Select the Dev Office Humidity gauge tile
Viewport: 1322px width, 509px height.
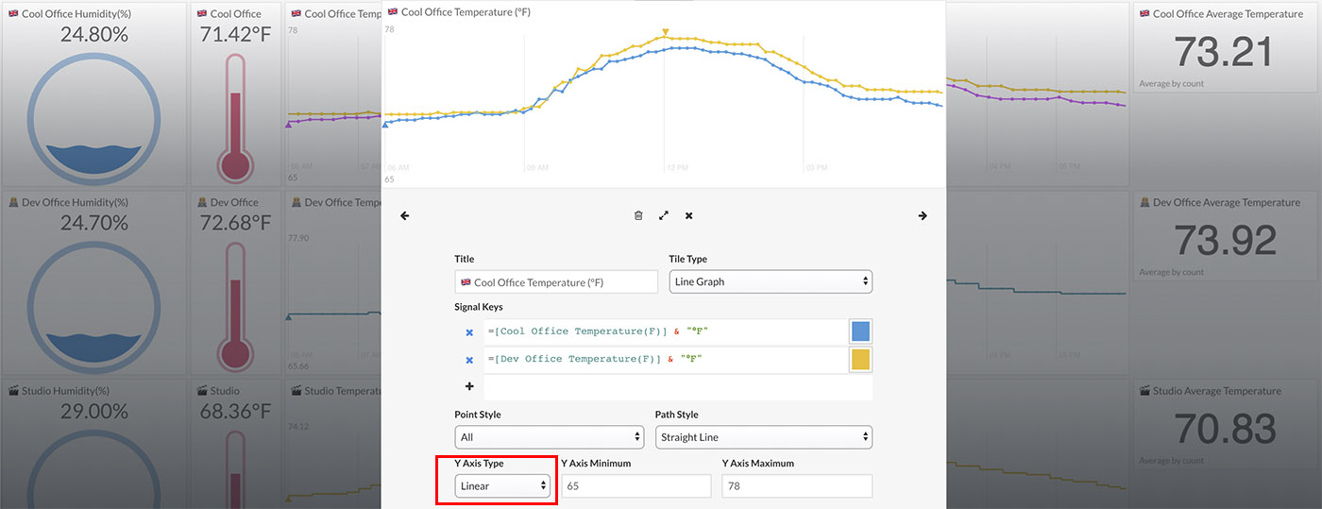pyautogui.click(x=93, y=283)
